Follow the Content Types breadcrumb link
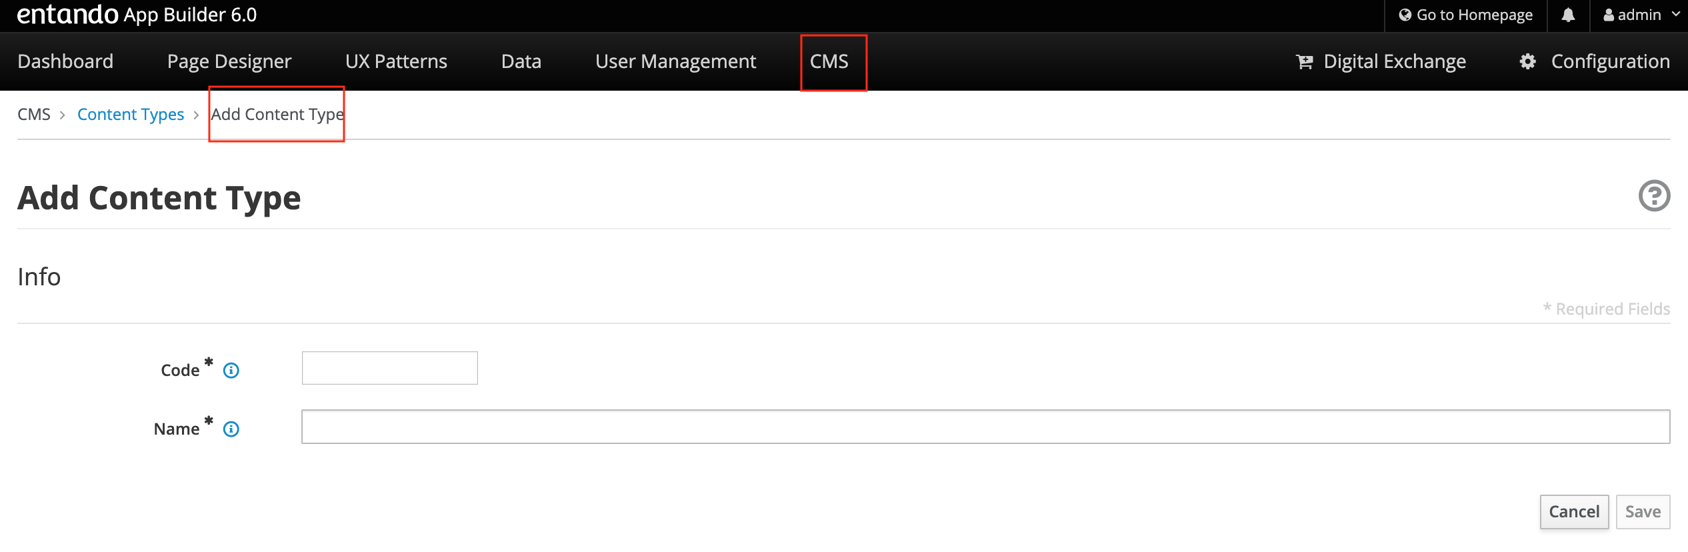Image resolution: width=1688 pixels, height=552 pixels. 131,115
